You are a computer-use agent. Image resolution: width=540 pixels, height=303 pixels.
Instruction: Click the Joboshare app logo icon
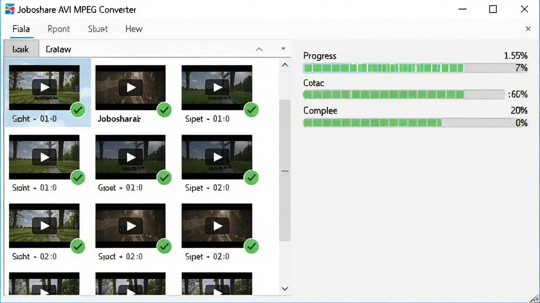coord(9,9)
